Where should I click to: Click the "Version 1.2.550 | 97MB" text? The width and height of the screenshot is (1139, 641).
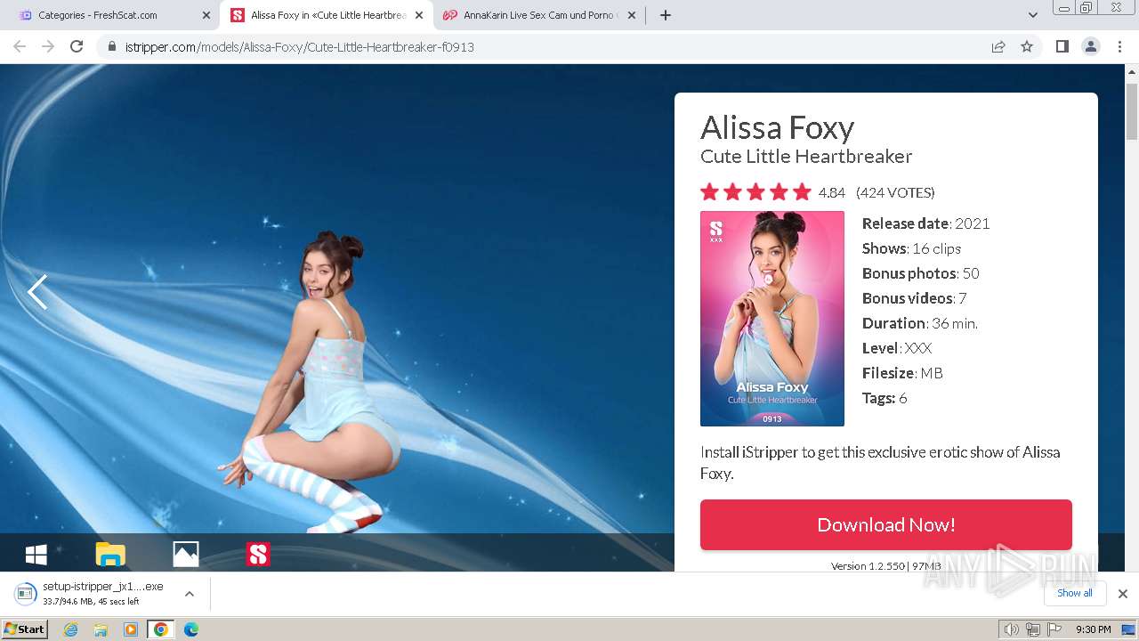click(885, 566)
